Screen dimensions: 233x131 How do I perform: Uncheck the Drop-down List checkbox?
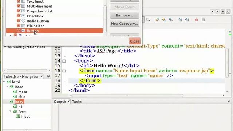pyautogui.click(x=19, y=11)
